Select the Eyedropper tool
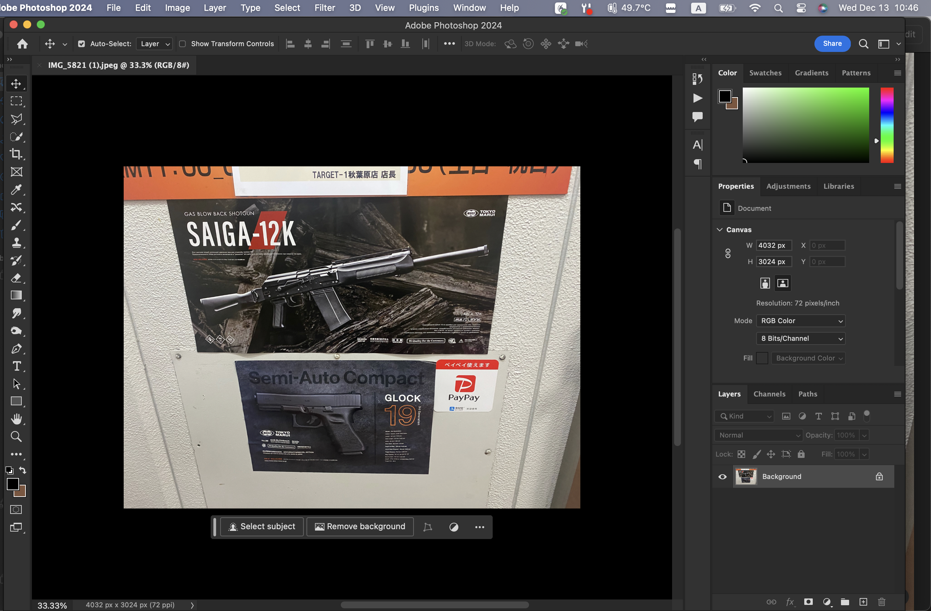This screenshot has width=931, height=611. tap(16, 189)
